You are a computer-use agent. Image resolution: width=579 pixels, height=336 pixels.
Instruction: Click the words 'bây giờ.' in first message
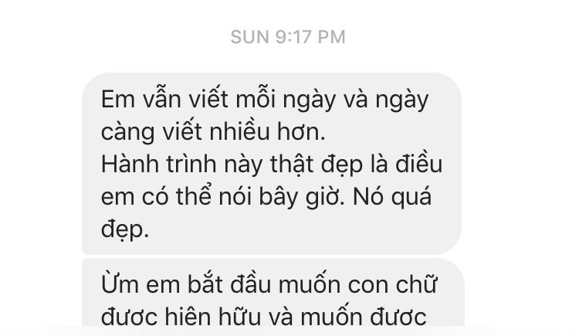point(302,197)
